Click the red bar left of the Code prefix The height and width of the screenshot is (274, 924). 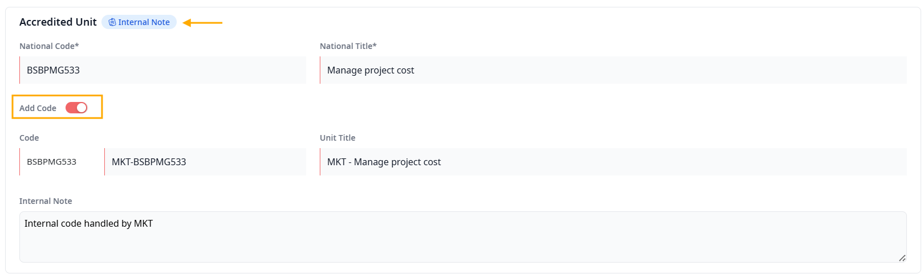coord(20,162)
